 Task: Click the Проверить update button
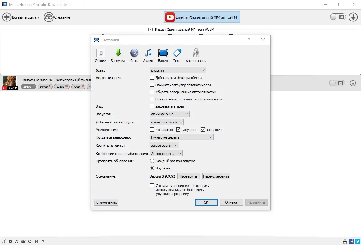pos(188,176)
